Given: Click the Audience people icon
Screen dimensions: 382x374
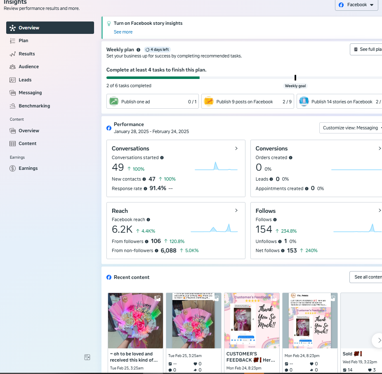Looking at the screenshot, I should (x=12, y=67).
